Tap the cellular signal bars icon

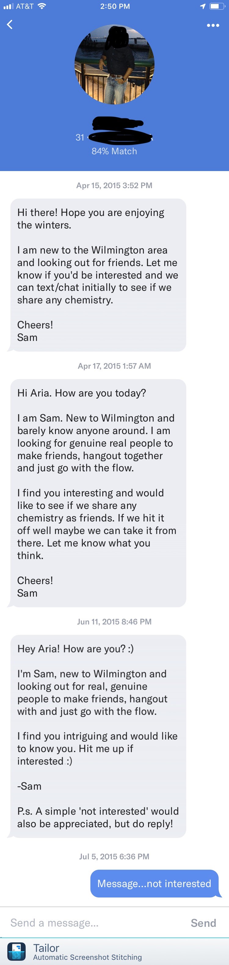point(8,6)
